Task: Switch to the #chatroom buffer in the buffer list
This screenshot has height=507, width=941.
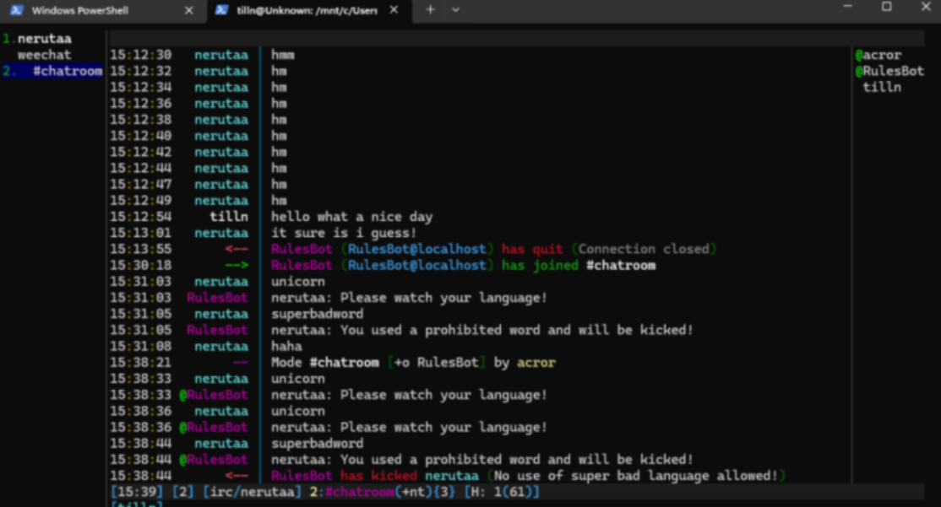Action: click(x=67, y=71)
